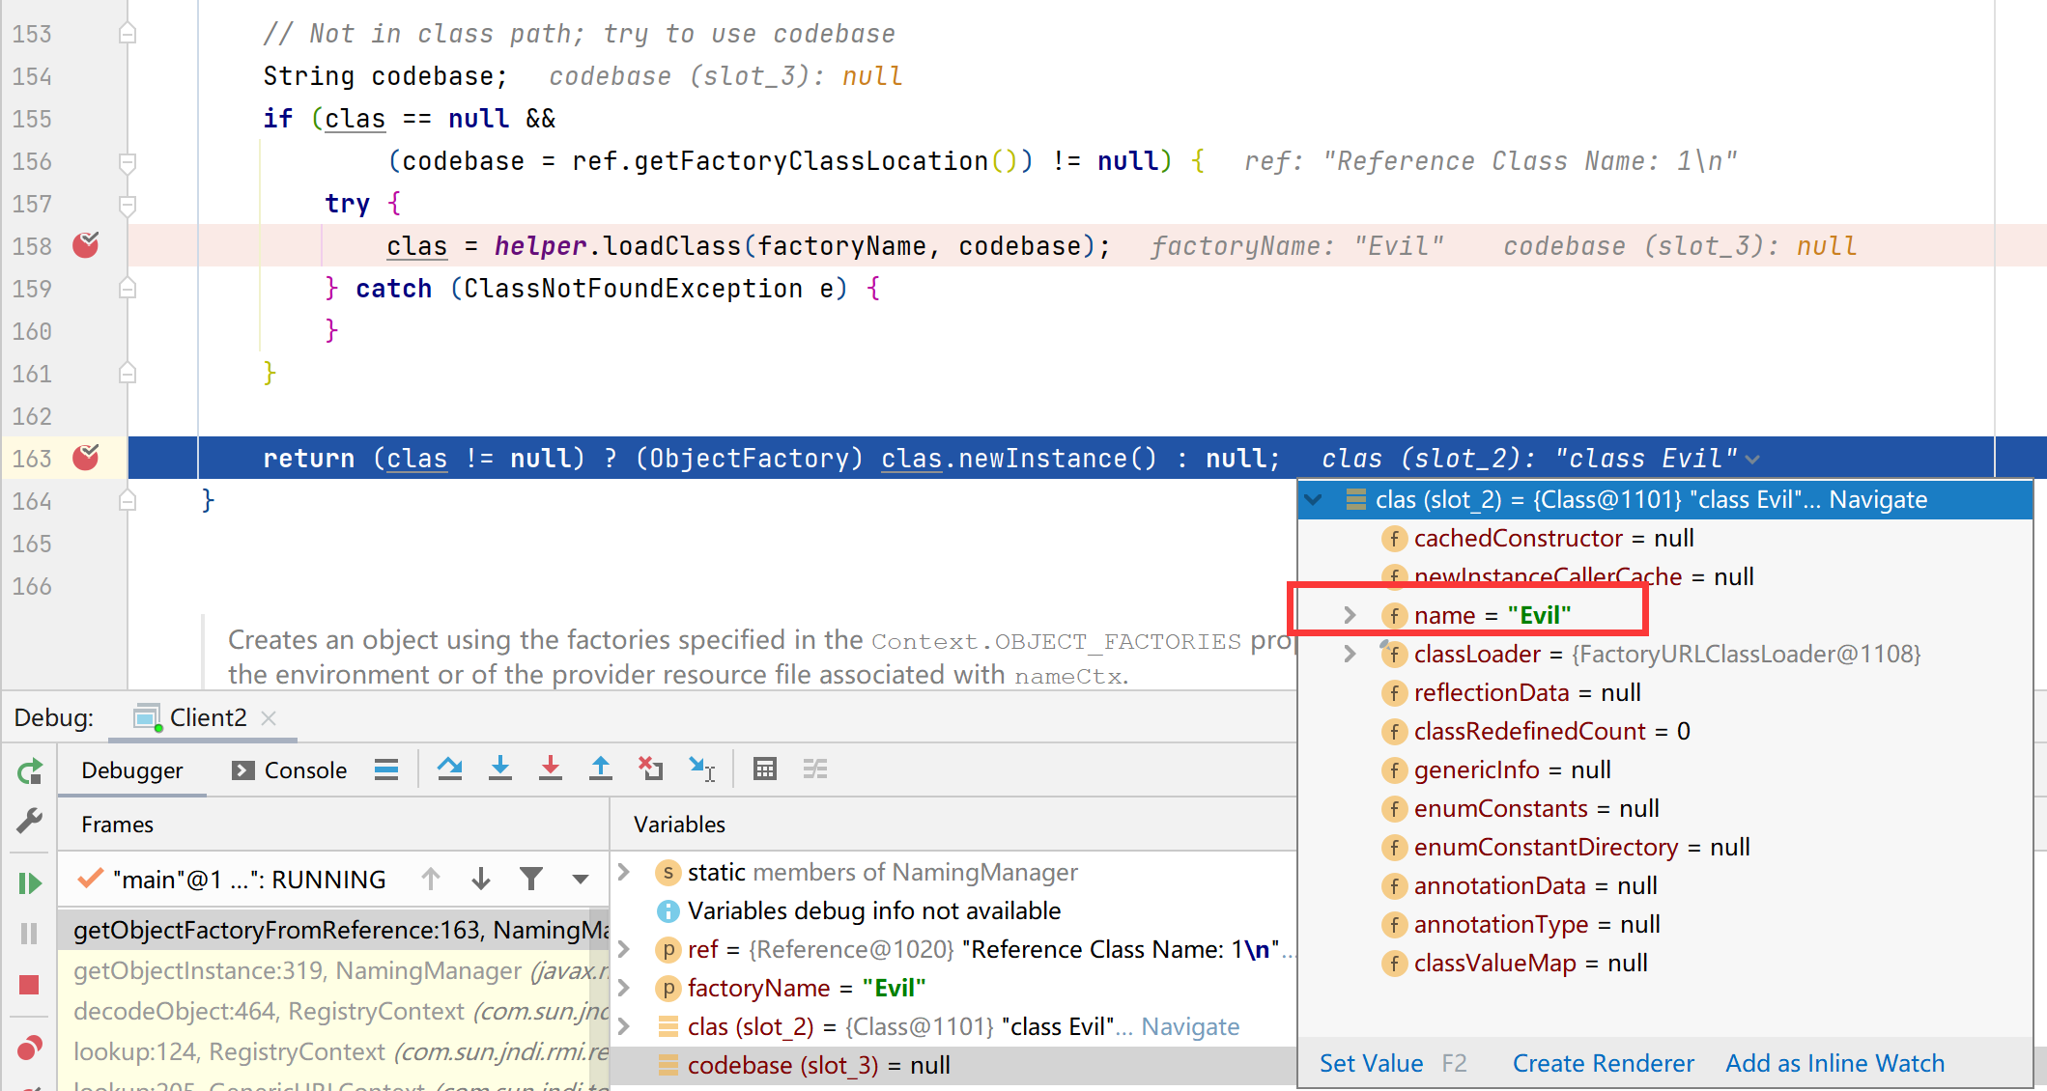Click the Step Out up-arrow icon

pyautogui.click(x=601, y=769)
